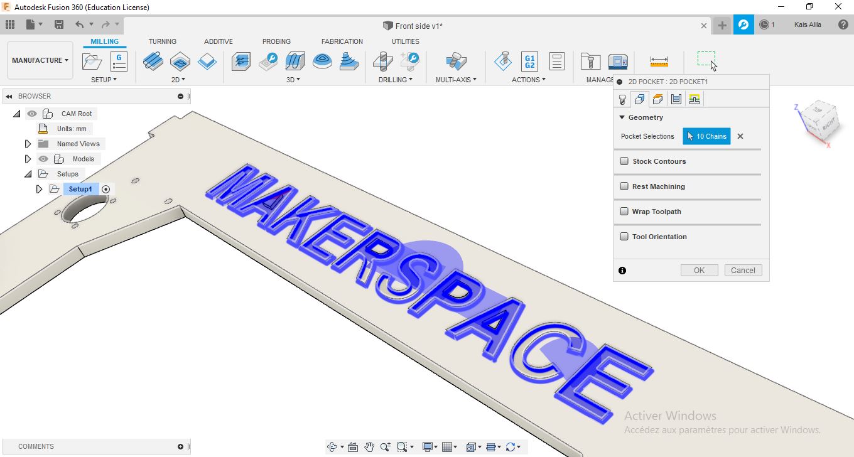The image size is (854, 457).
Task: Select the 3D Contour toolpath icon
Action: 322,62
